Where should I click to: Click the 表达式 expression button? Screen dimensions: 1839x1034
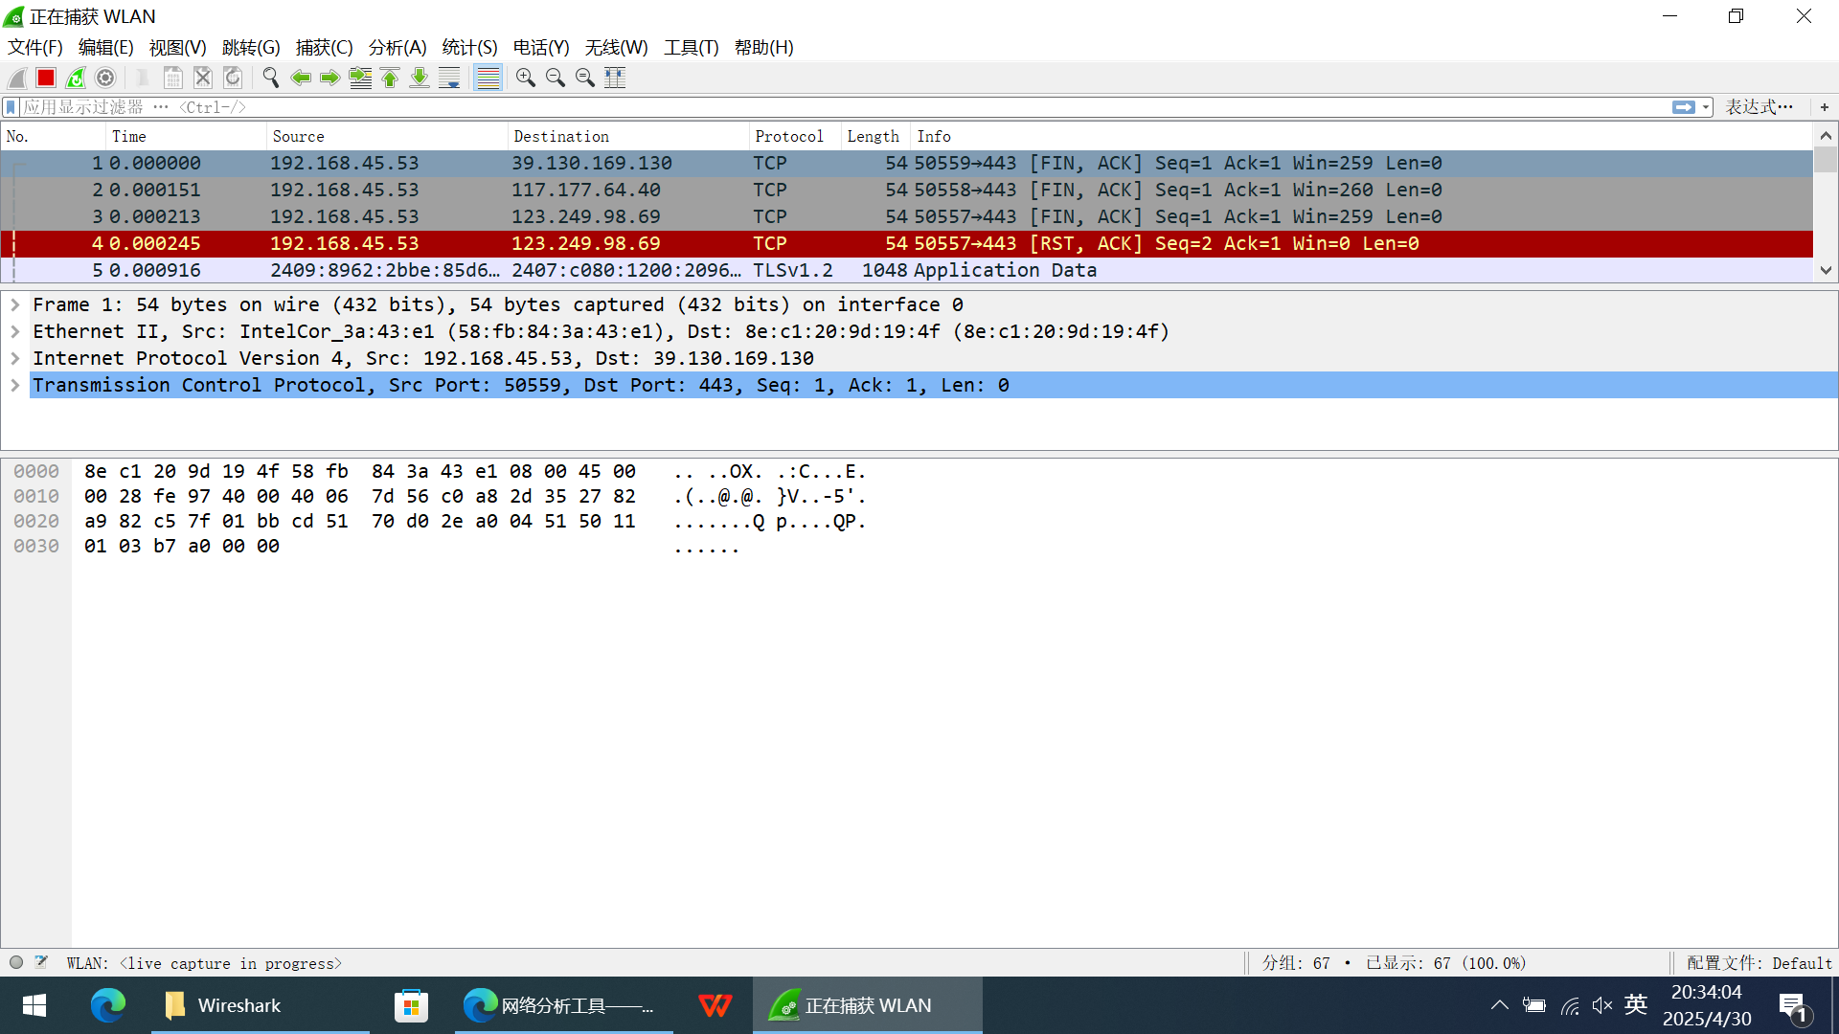coord(1759,107)
